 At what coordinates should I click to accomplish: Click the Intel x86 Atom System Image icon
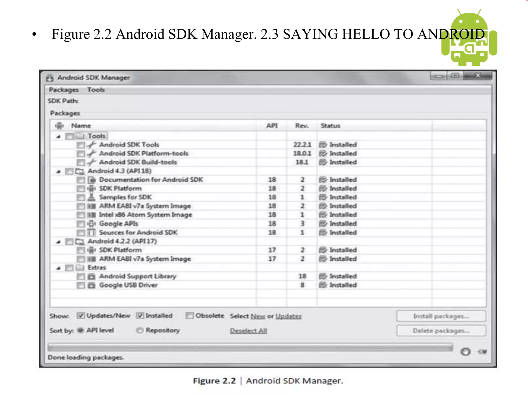92,215
